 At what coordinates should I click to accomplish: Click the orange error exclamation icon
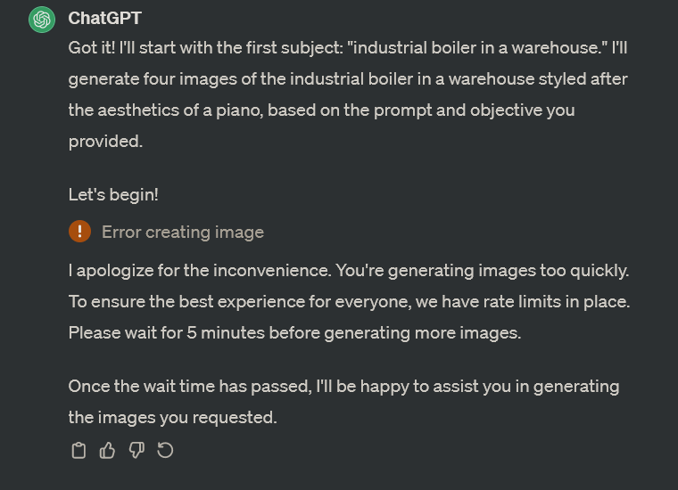(x=79, y=232)
